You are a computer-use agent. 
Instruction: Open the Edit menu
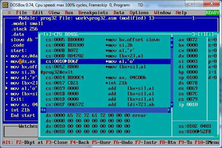pyautogui.click(x=38, y=13)
